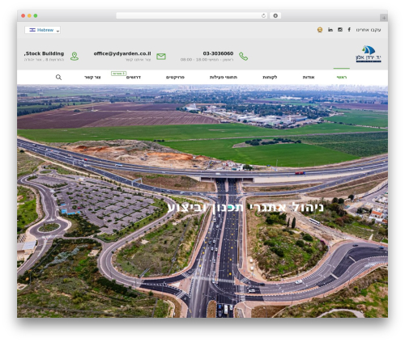
Task: Click the Facebook icon in top bar
Action: (x=349, y=29)
